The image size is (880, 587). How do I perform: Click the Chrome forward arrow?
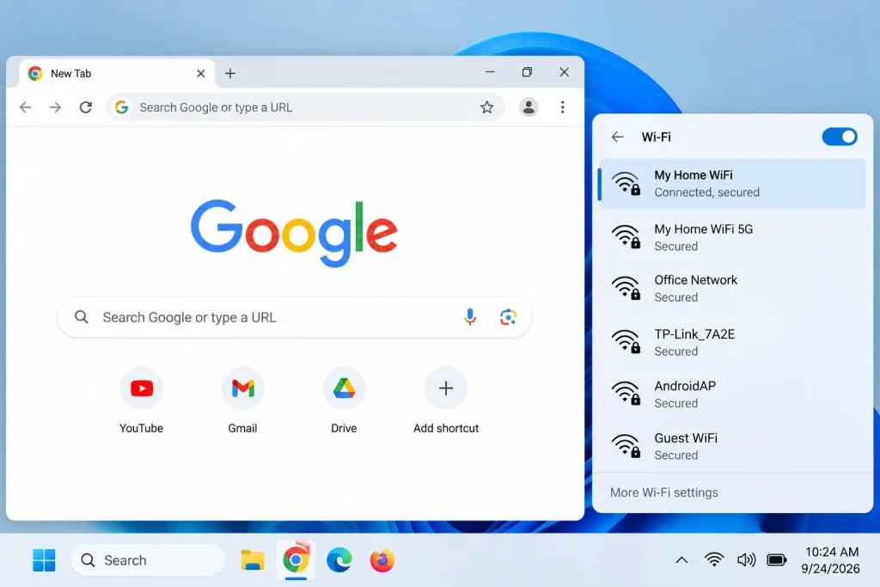pos(55,107)
